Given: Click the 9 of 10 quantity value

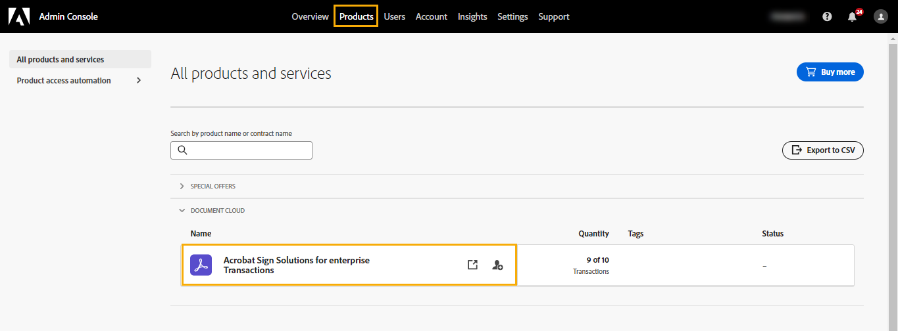Looking at the screenshot, I should 597,260.
